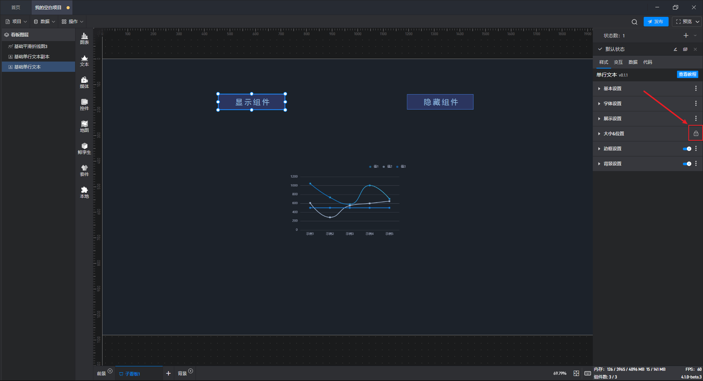Open the 地图 map components panel

[x=84, y=126]
